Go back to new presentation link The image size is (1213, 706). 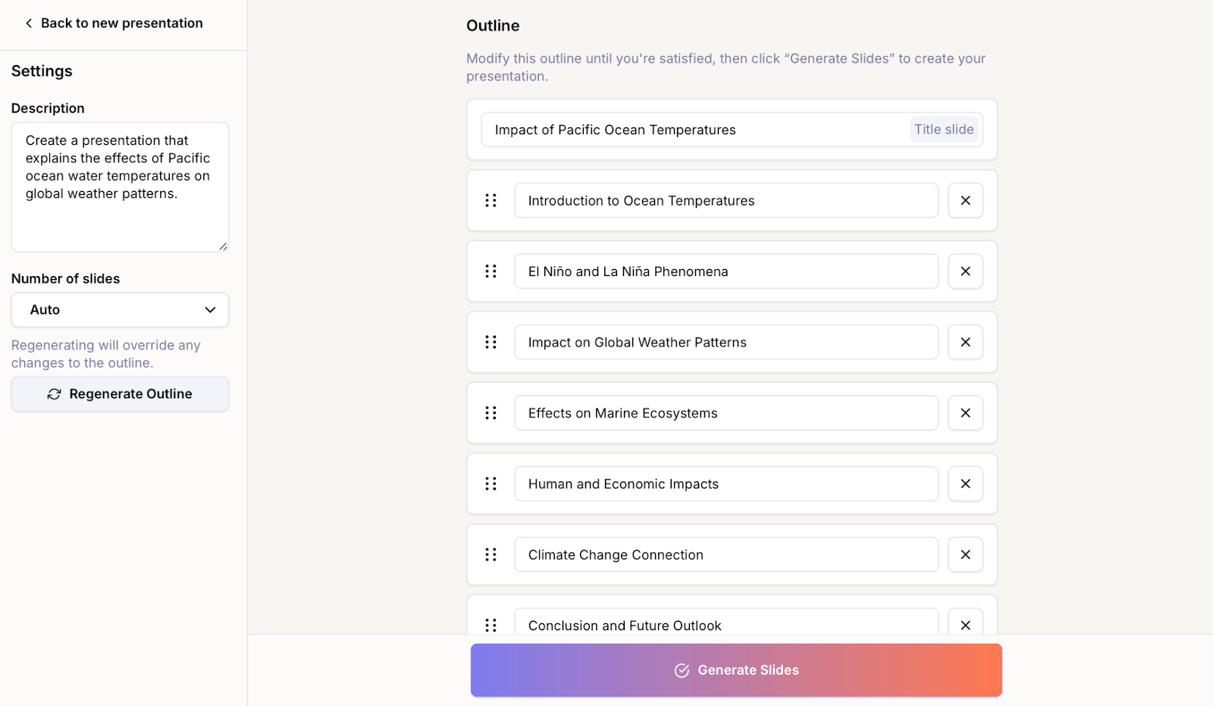coord(114,24)
